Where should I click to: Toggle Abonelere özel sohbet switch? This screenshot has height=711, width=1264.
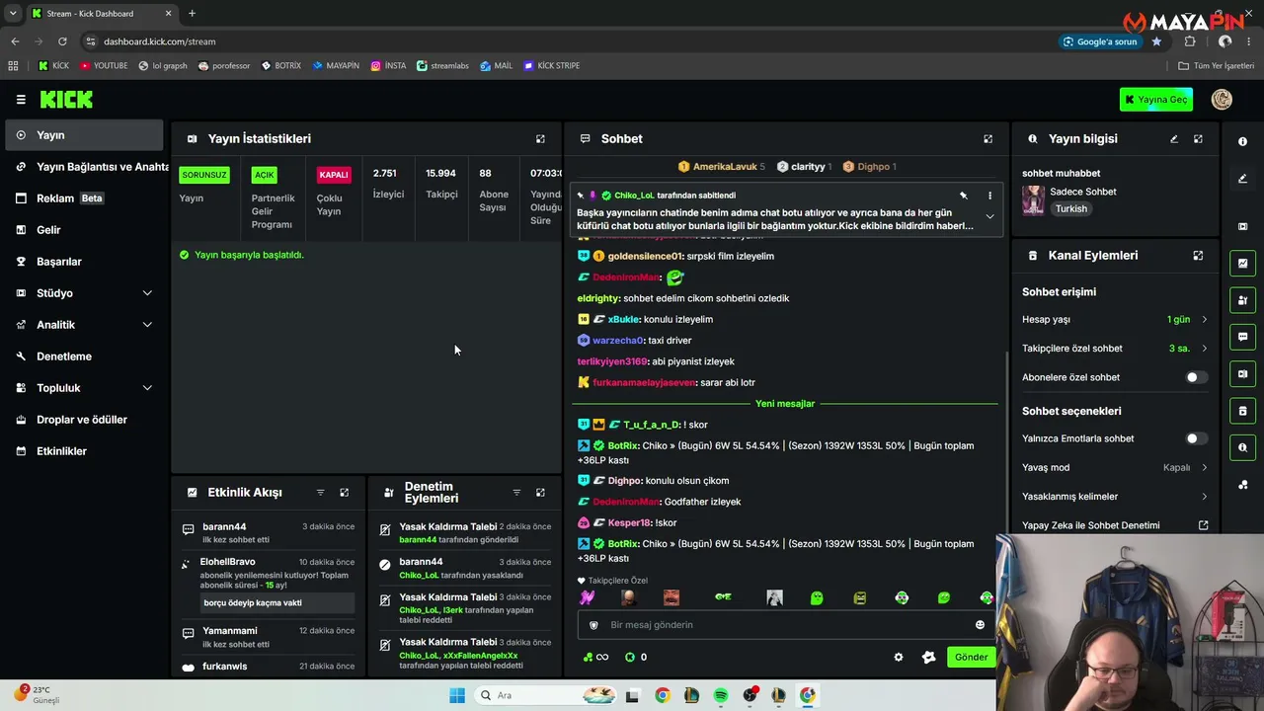1196,377
